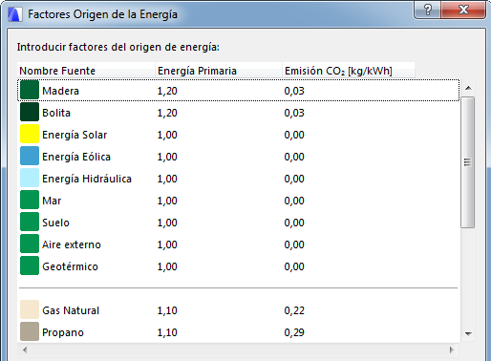Click the Emisión CO₂ column header
The image size is (491, 361).
coord(349,71)
